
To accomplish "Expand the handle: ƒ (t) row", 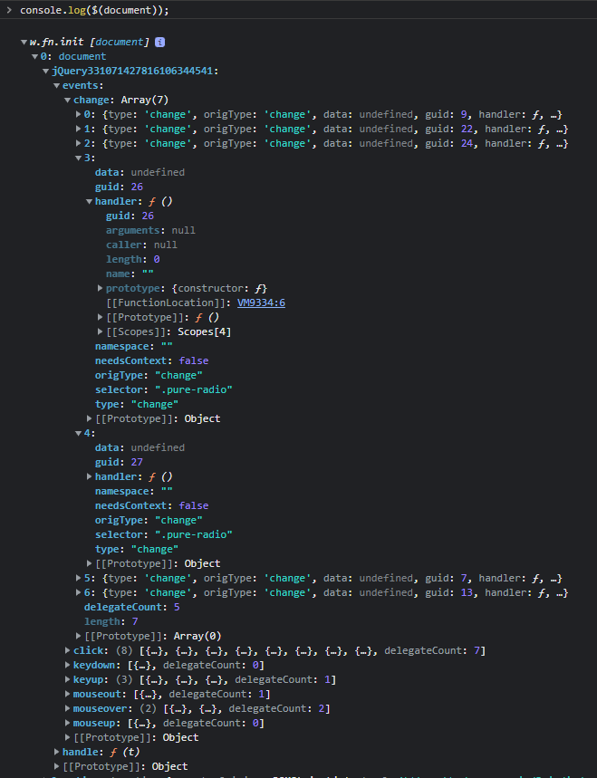I will pos(56,753).
